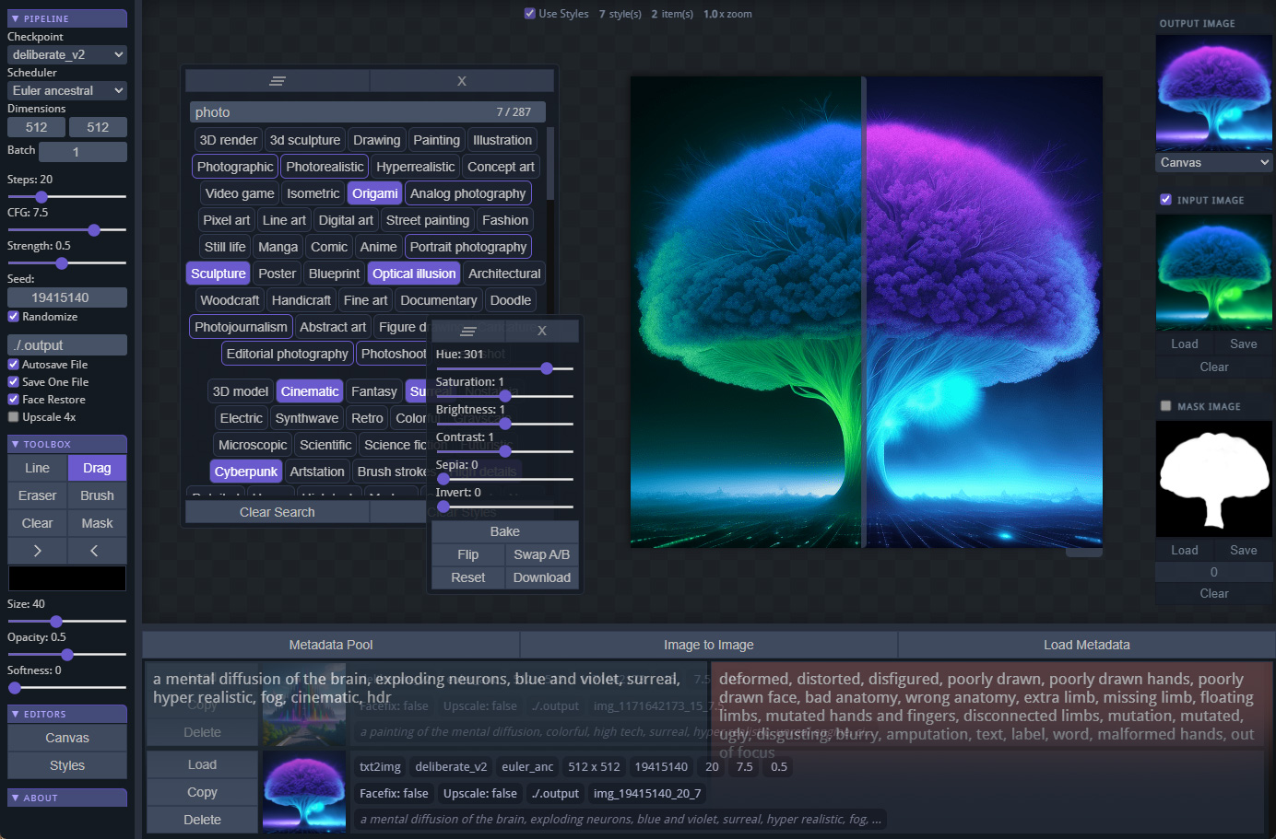Viewport: 1276px width, 839px height.
Task: Adjust the brush Opacity slider
Action: (66, 655)
